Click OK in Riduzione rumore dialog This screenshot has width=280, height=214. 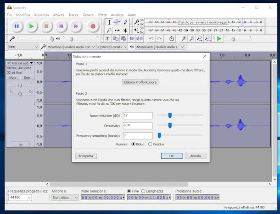coord(172,156)
